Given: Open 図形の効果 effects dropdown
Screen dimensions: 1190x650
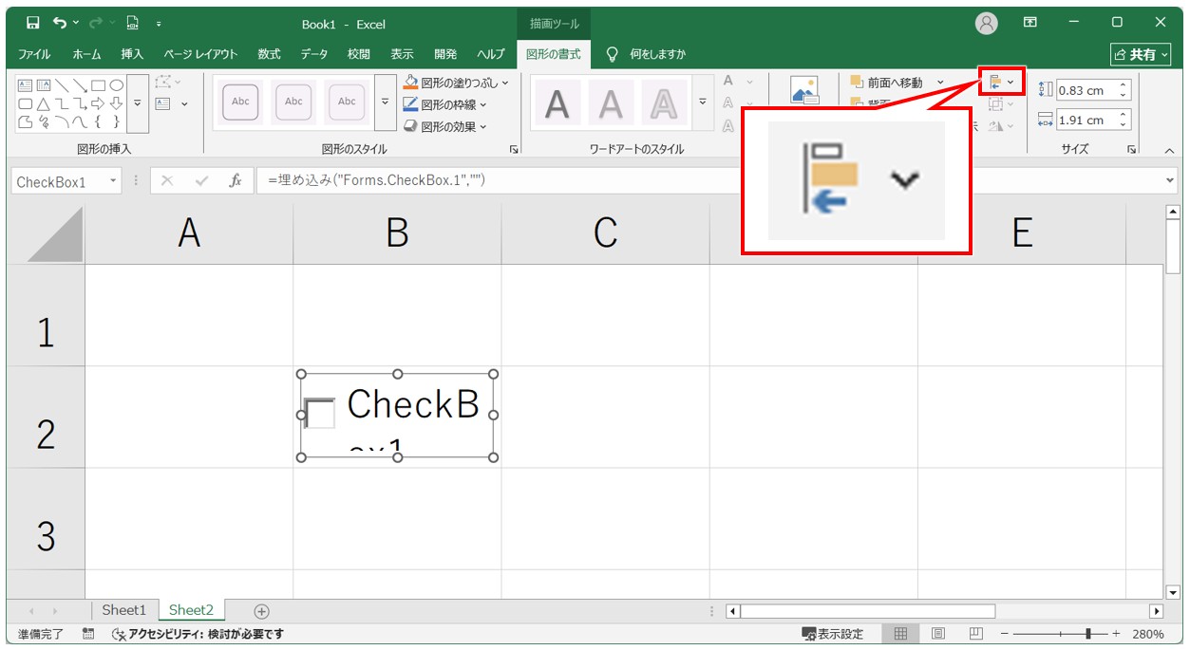Looking at the screenshot, I should pyautogui.click(x=445, y=126).
